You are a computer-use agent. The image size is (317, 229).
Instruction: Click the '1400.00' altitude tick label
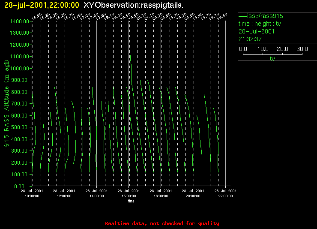pos(19,21)
